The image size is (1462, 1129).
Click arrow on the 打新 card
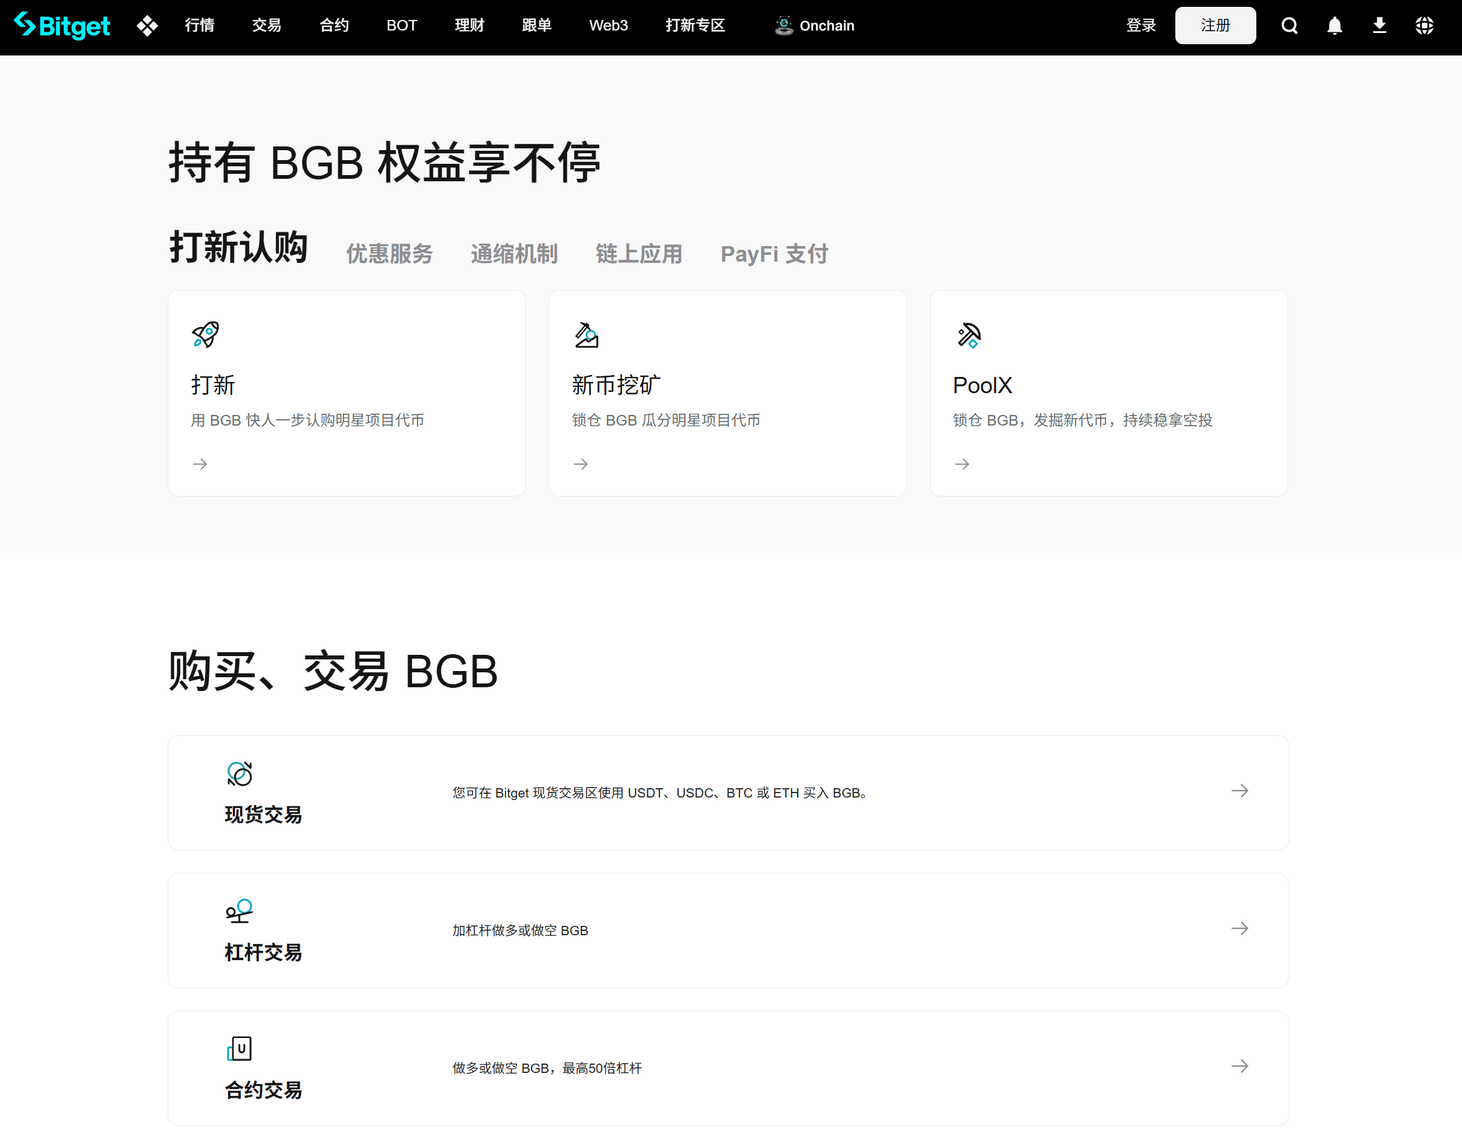[x=200, y=464]
